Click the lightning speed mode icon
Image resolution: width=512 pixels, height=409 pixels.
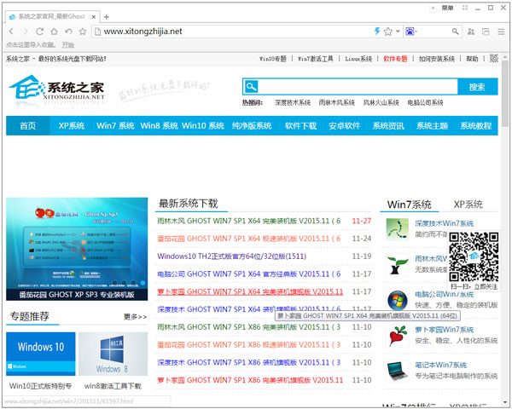click(376, 32)
